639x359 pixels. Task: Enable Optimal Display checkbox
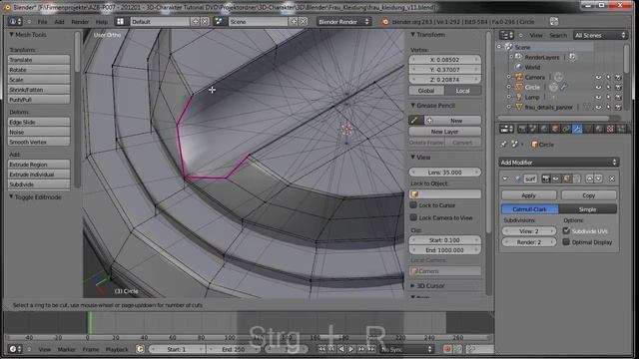point(566,241)
